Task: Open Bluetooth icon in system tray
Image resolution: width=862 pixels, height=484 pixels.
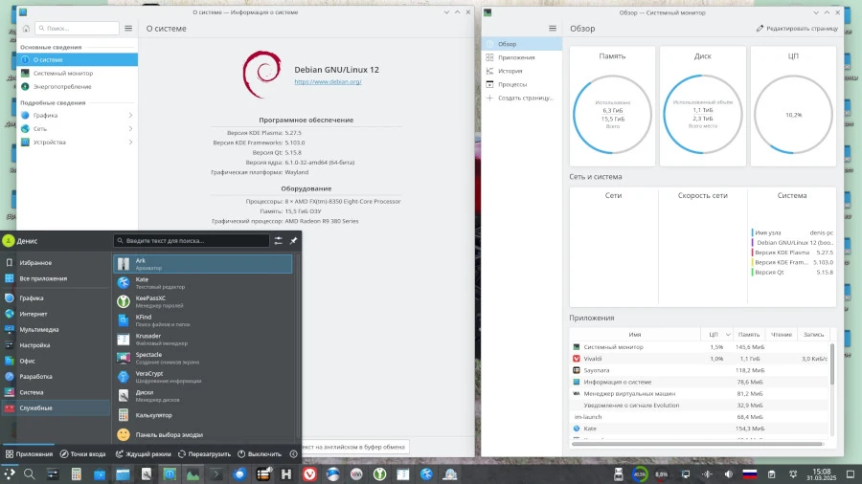Action: pos(707,474)
